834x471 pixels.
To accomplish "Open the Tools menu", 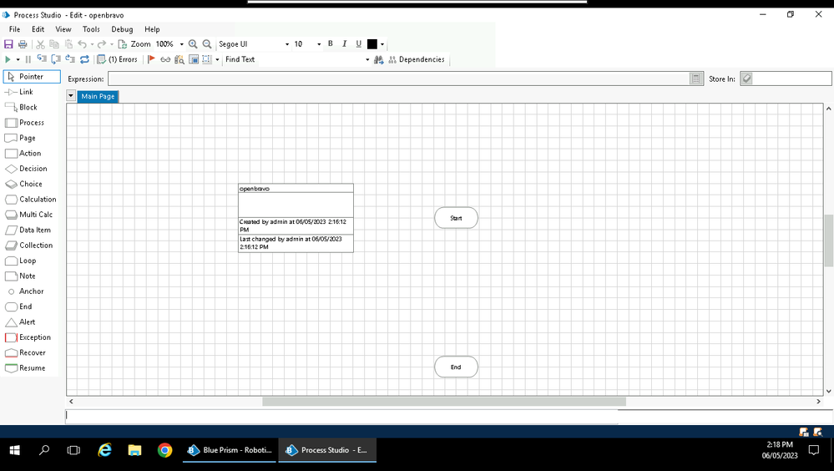I will [x=91, y=29].
